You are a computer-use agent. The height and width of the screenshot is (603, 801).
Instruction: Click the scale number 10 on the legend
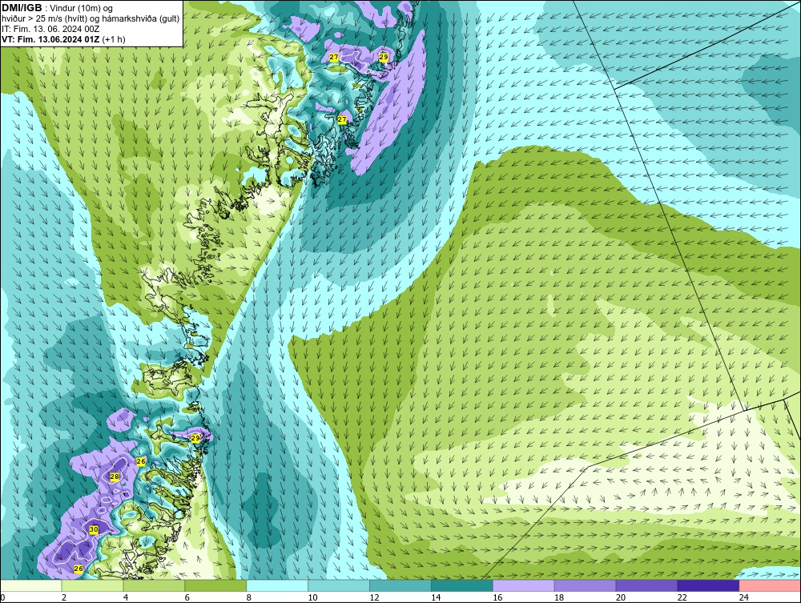tap(312, 597)
